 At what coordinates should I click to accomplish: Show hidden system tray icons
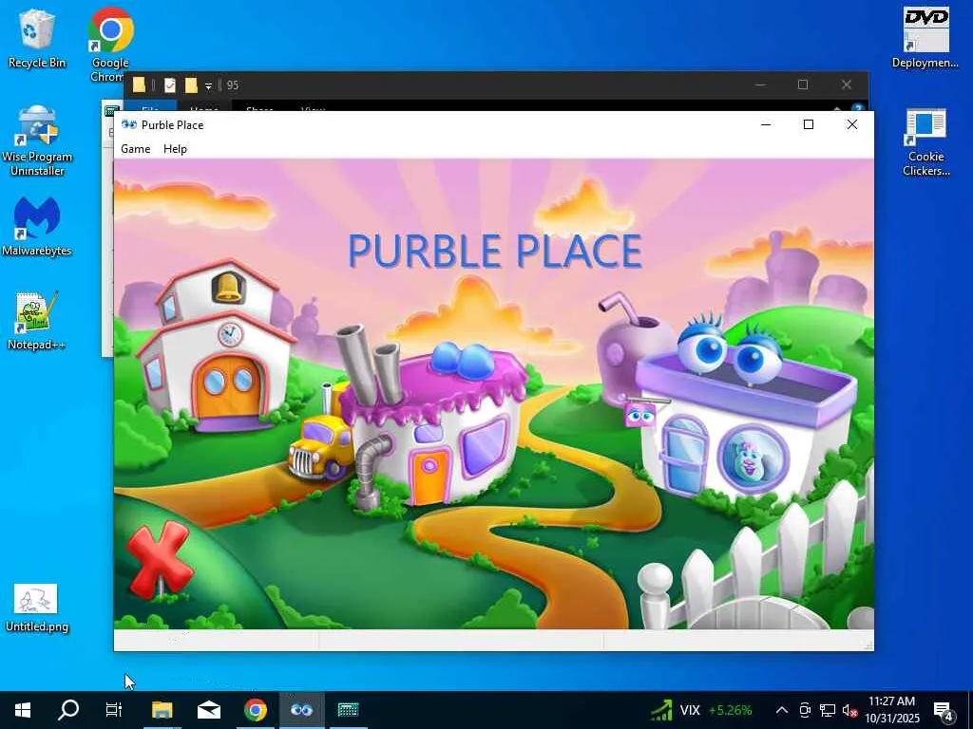[782, 710]
